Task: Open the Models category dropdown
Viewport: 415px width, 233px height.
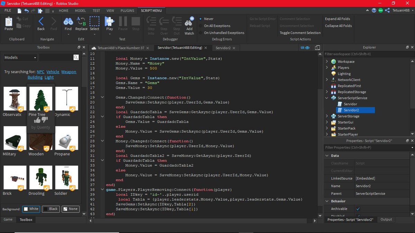Action: 20,58
